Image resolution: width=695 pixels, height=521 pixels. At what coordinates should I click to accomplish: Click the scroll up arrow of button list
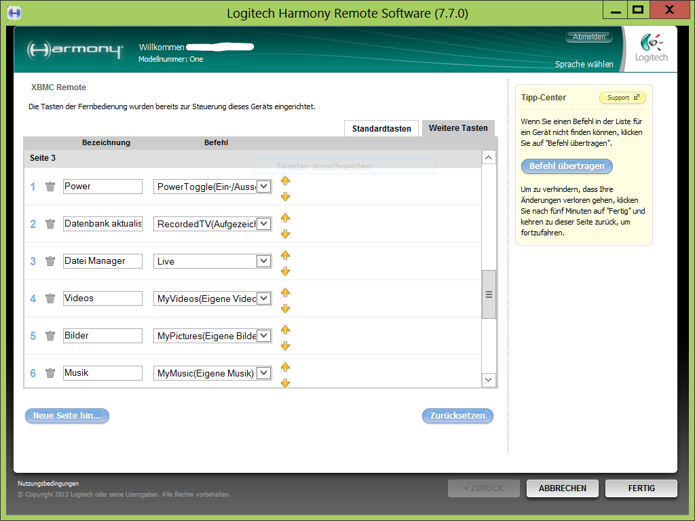coord(489,157)
